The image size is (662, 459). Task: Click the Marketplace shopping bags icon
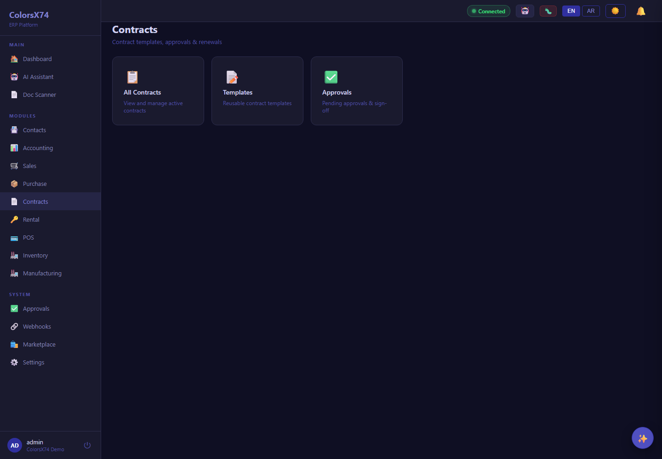click(x=14, y=344)
